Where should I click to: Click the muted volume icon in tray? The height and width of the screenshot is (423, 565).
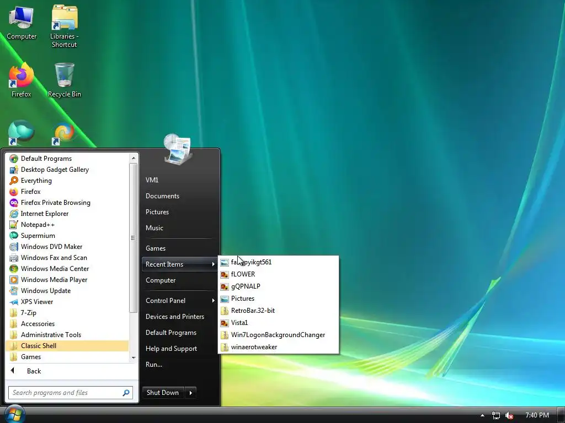pyautogui.click(x=509, y=415)
